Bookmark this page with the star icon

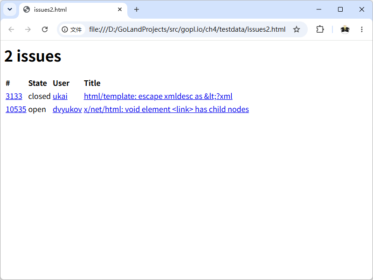(297, 29)
